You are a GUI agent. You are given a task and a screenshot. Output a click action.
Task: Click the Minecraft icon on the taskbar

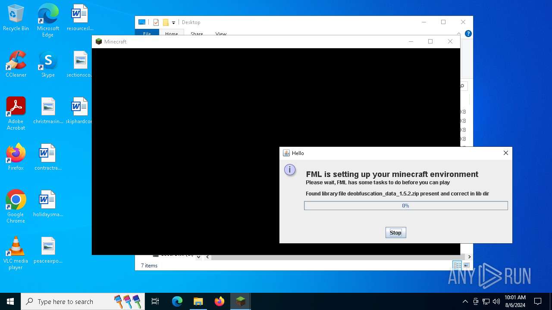(240, 301)
